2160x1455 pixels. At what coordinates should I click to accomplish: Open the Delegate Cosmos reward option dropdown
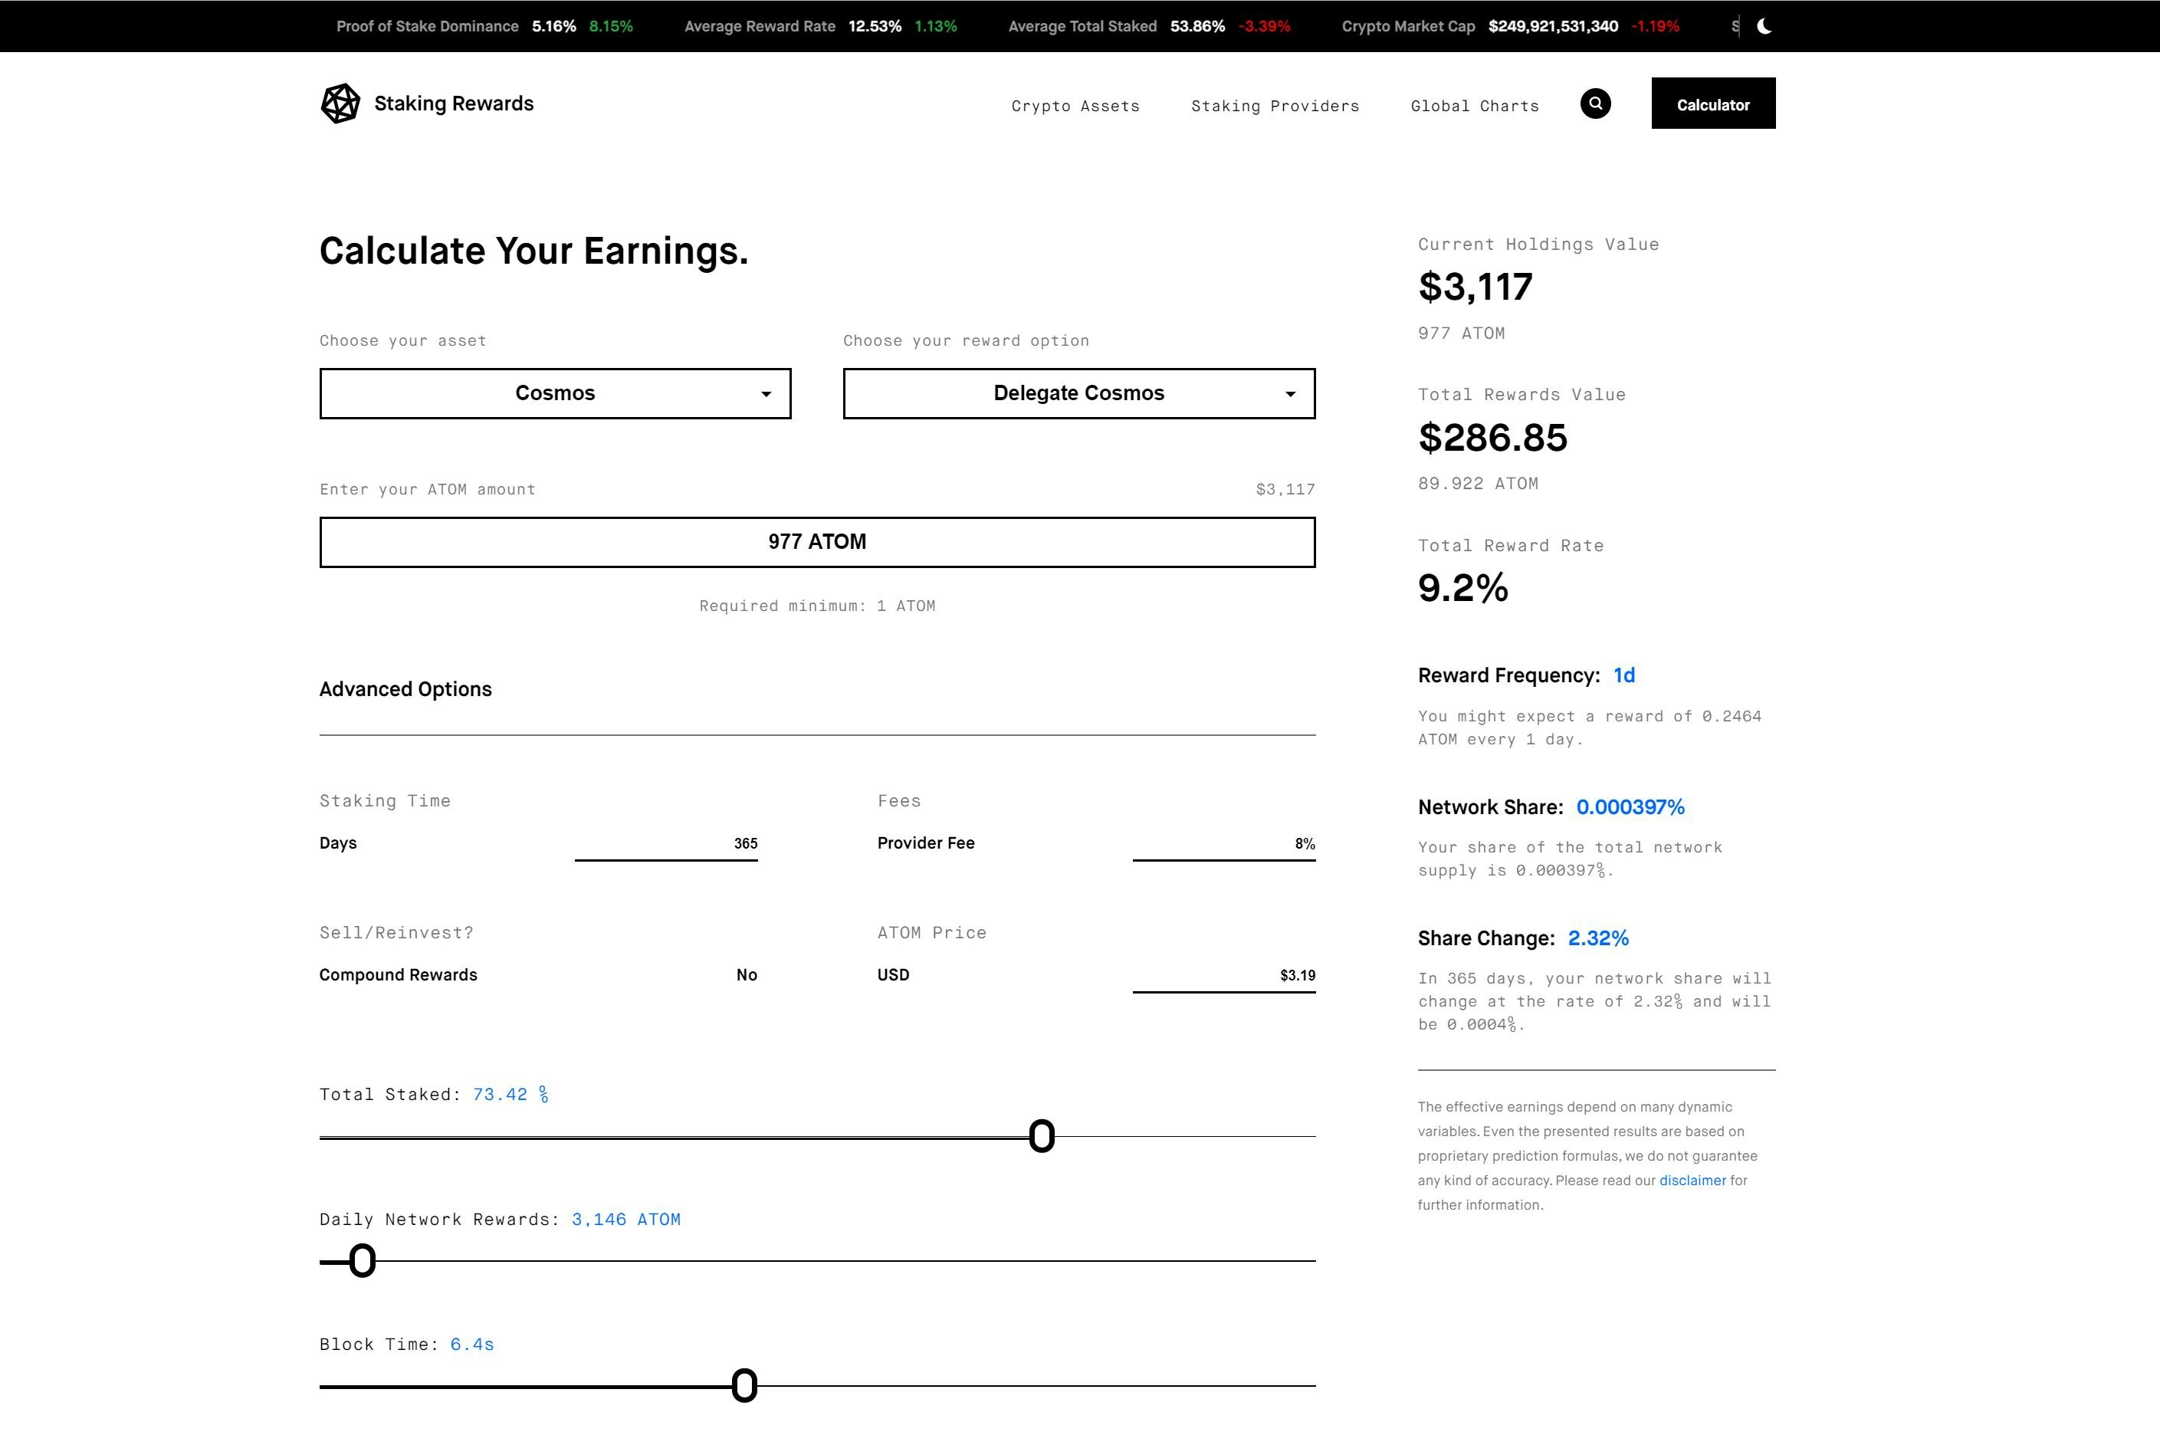pos(1078,393)
